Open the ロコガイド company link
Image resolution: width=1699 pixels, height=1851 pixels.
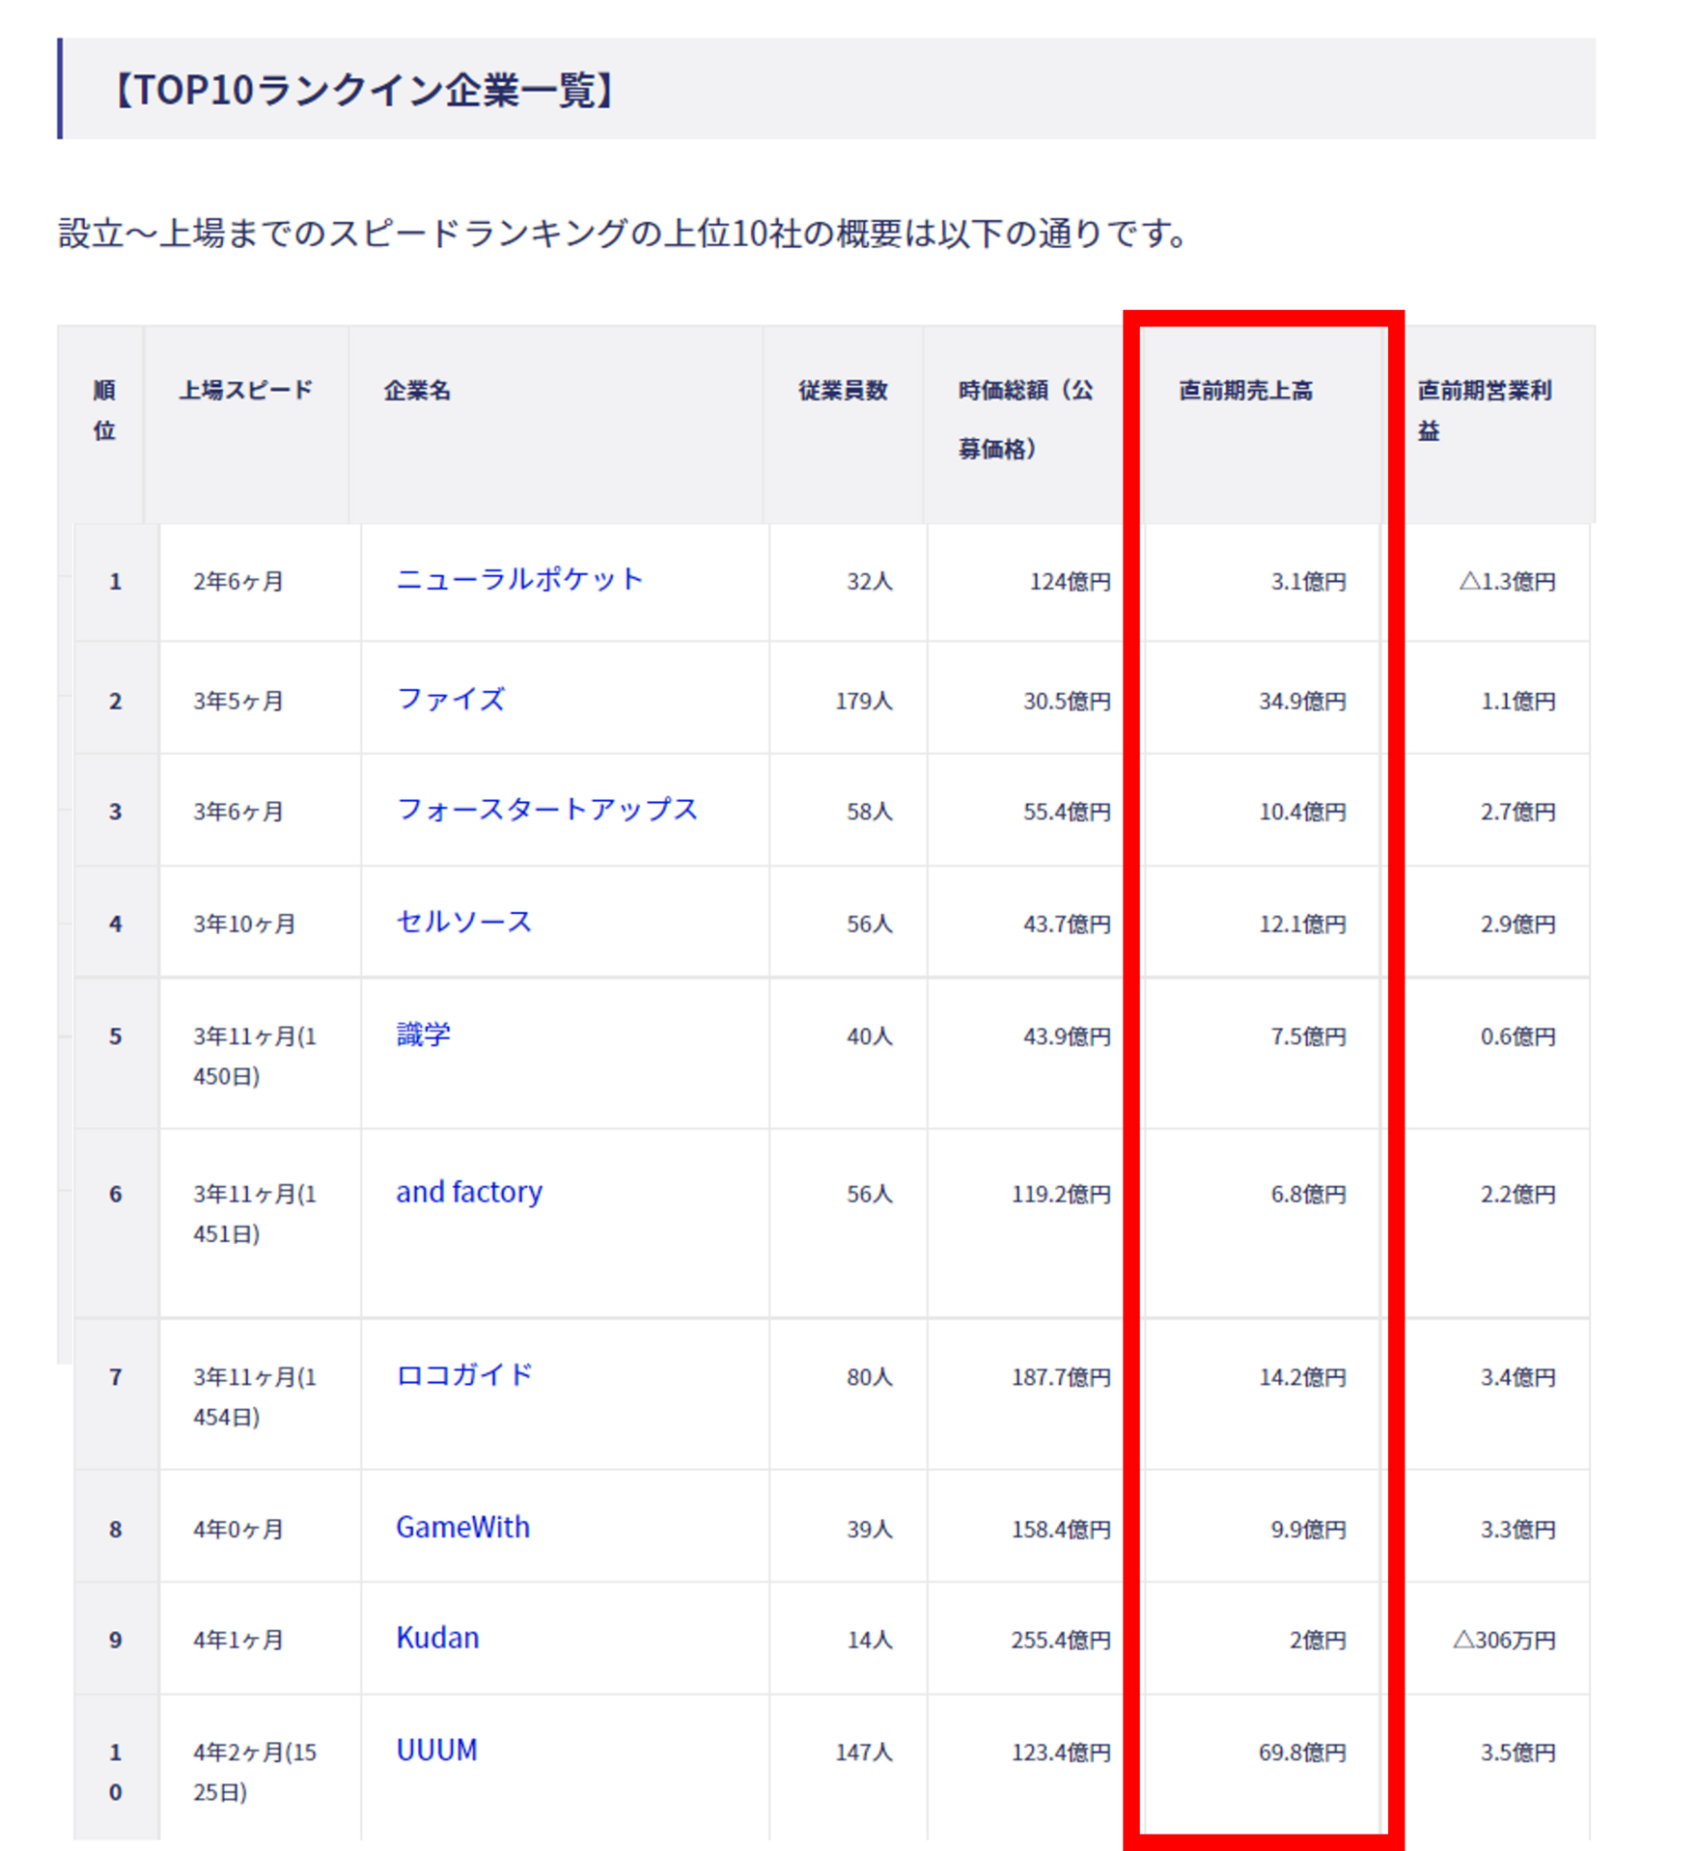pos(464,1375)
